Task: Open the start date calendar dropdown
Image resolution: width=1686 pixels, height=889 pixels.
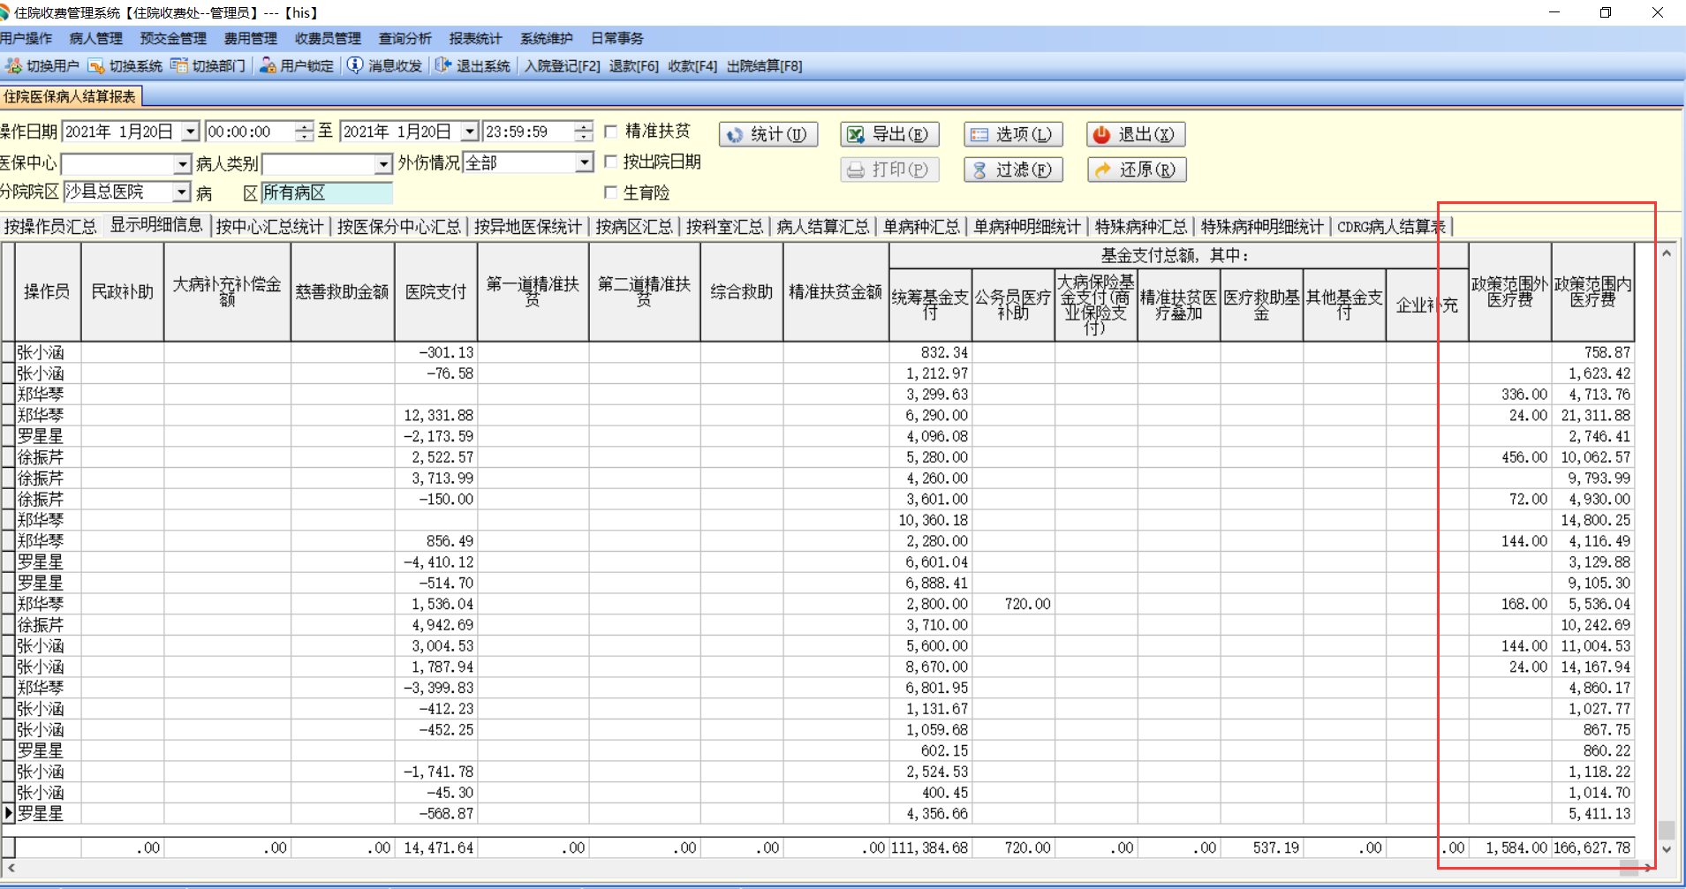Action: pyautogui.click(x=190, y=132)
